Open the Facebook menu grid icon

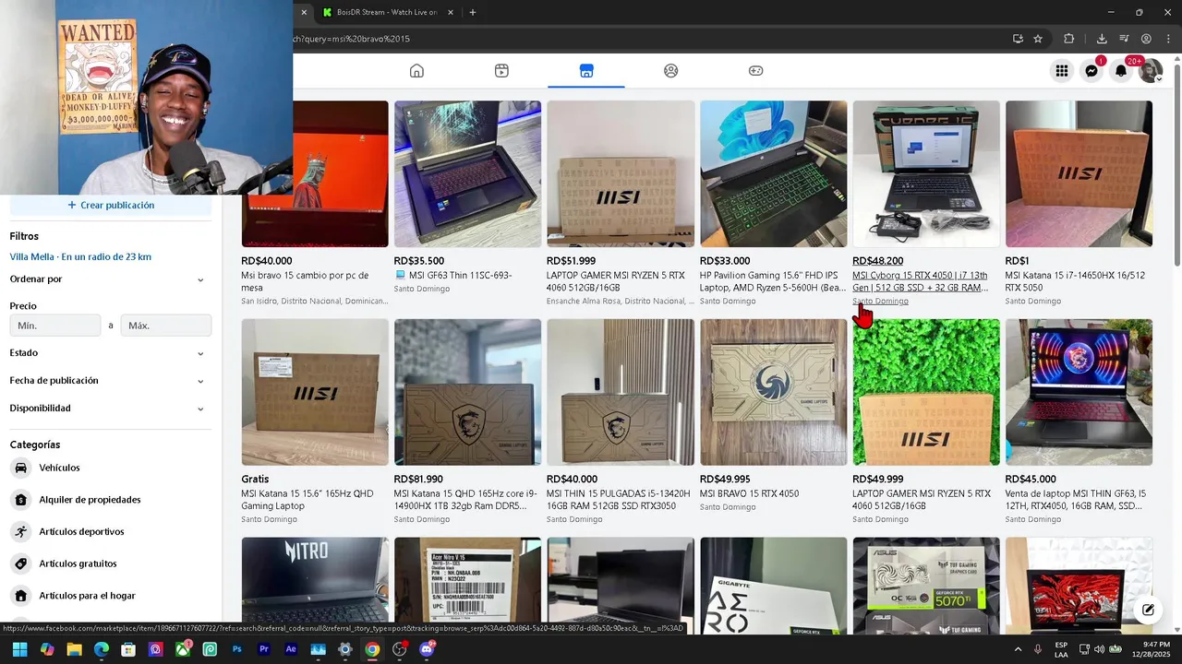coord(1062,71)
